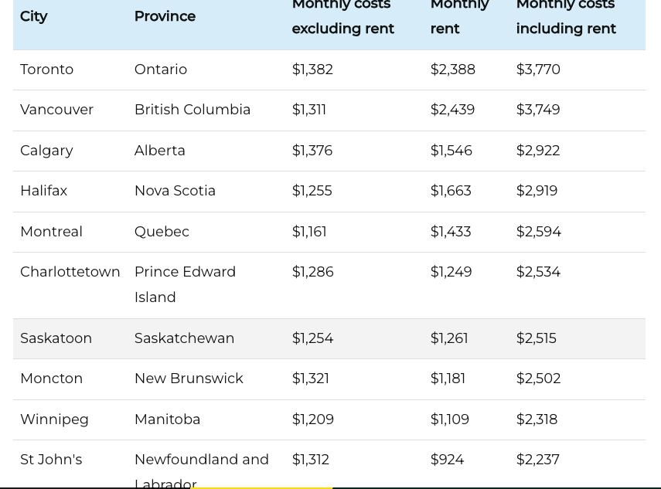
Task: Select the Monthly costs including rent header
Action: coord(566,16)
